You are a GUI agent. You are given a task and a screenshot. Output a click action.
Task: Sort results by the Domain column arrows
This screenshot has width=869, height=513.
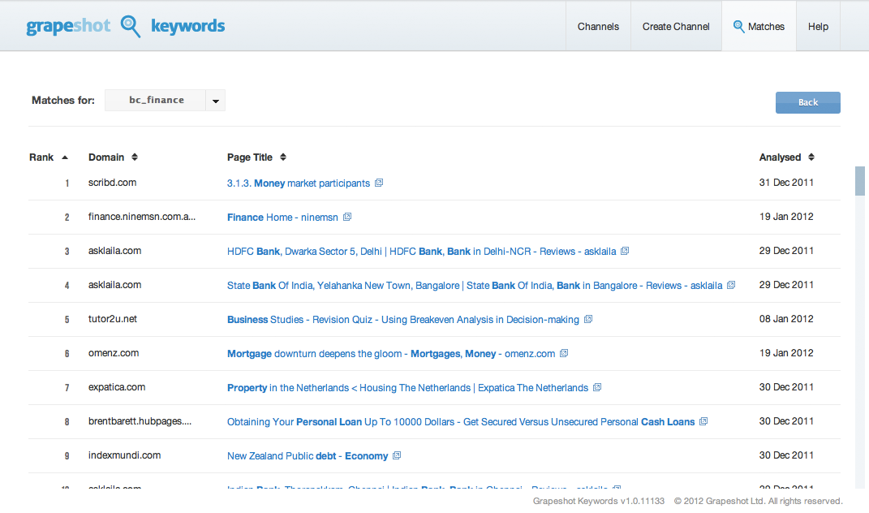(135, 157)
